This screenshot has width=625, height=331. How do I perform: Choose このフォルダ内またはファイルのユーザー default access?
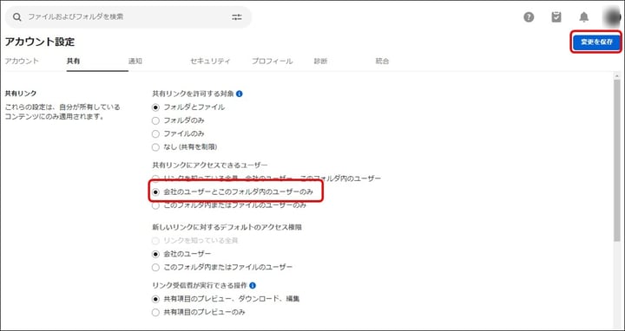[x=155, y=268]
